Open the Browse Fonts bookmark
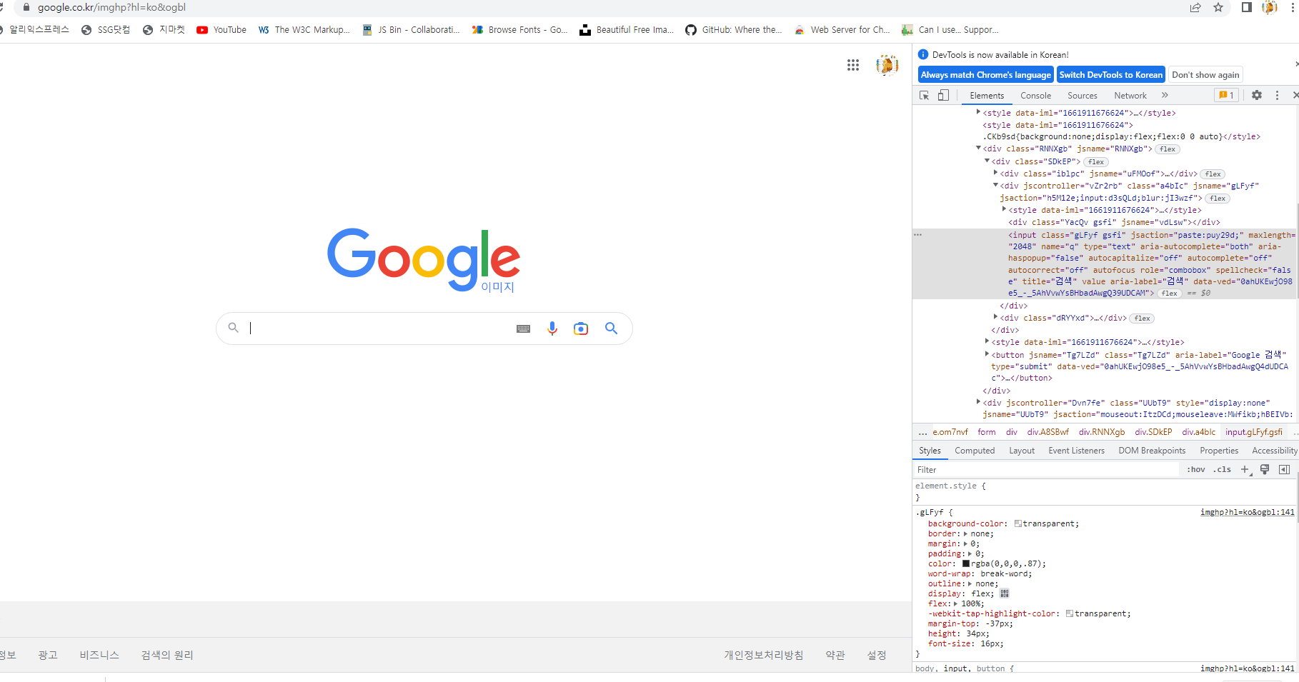The height and width of the screenshot is (682, 1299). click(x=519, y=30)
